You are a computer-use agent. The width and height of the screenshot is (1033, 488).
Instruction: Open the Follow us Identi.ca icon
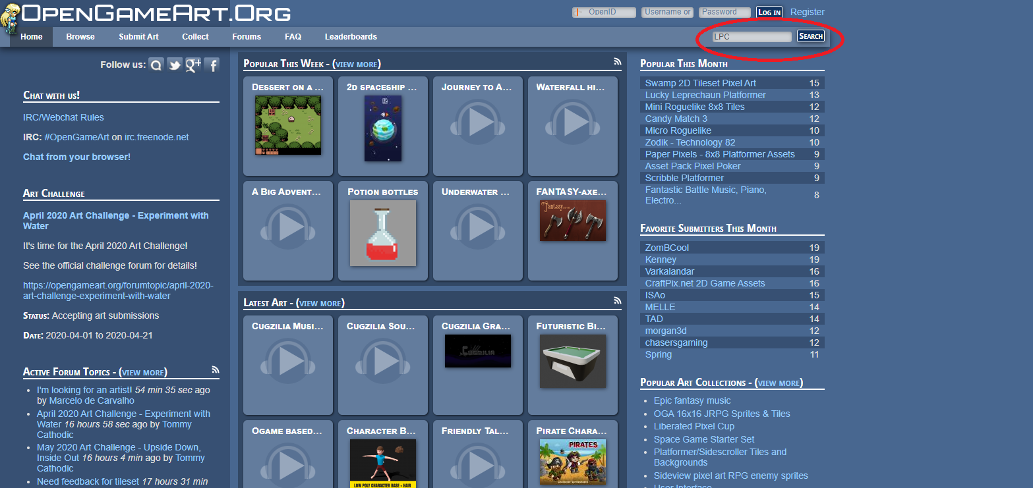pos(156,65)
